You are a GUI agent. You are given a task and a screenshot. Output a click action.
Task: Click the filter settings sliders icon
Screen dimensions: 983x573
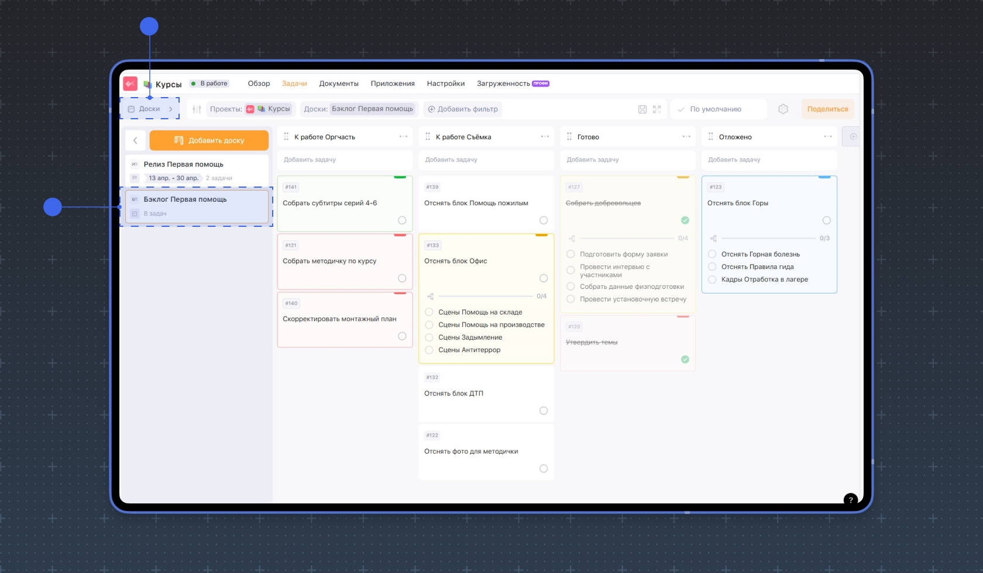coord(197,109)
